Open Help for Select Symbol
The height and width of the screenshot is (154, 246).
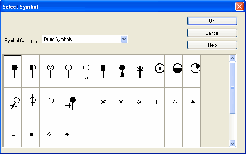tap(212, 45)
